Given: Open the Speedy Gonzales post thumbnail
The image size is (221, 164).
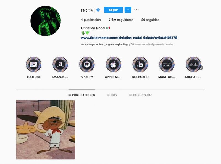Looking at the screenshot, I should (x=46, y=130).
